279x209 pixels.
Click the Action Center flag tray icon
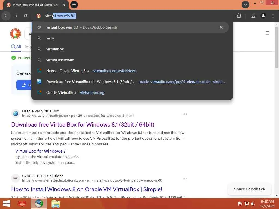[x=240, y=204]
